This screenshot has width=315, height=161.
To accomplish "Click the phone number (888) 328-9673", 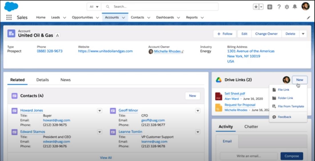I will [x=50, y=51].
